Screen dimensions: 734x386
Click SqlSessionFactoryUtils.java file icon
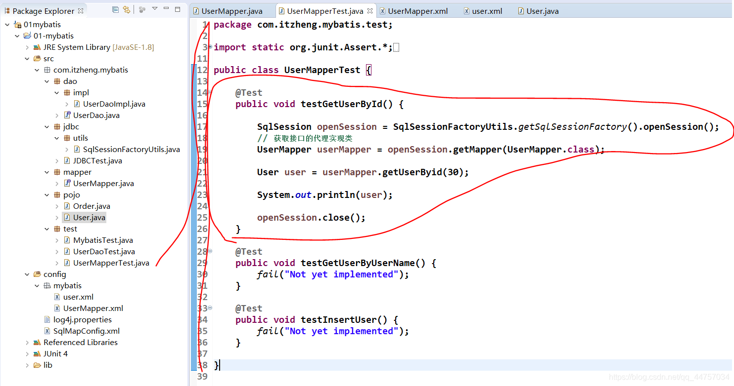pyautogui.click(x=77, y=150)
